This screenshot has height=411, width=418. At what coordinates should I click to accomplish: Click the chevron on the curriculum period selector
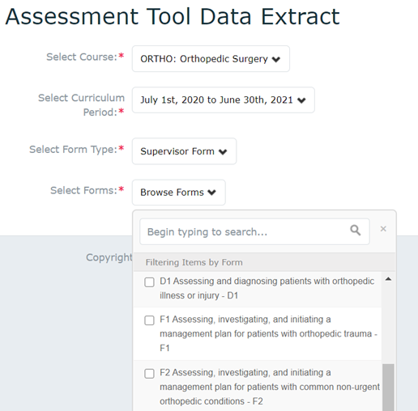301,100
